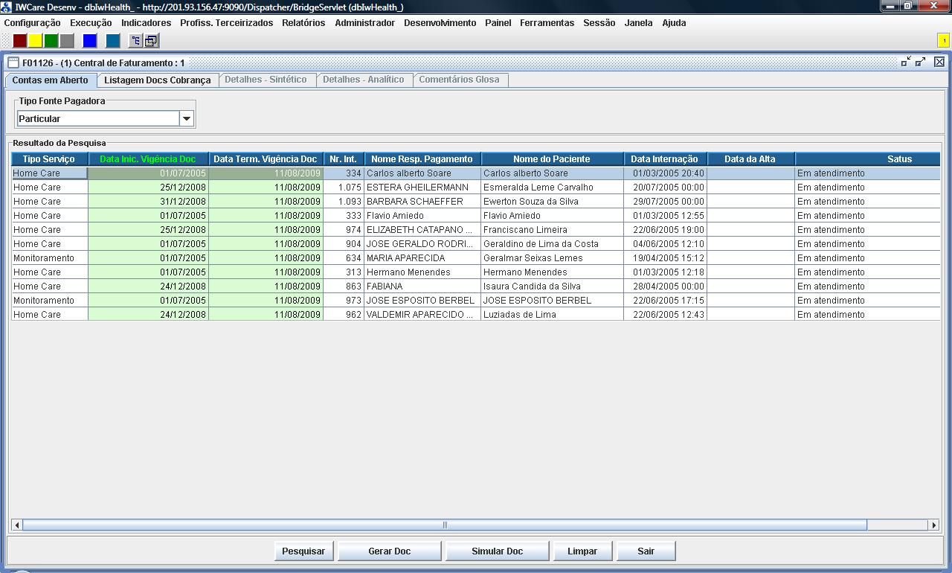
Task: Click the Gerar Doc button
Action: tap(390, 551)
